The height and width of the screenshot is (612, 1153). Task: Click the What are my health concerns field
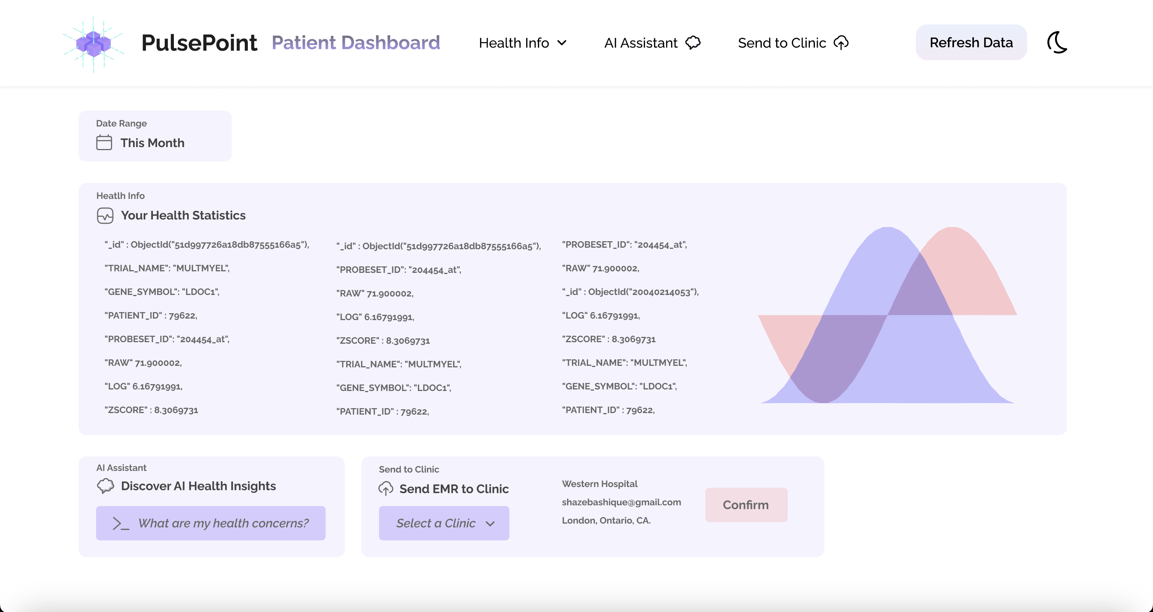[223, 523]
